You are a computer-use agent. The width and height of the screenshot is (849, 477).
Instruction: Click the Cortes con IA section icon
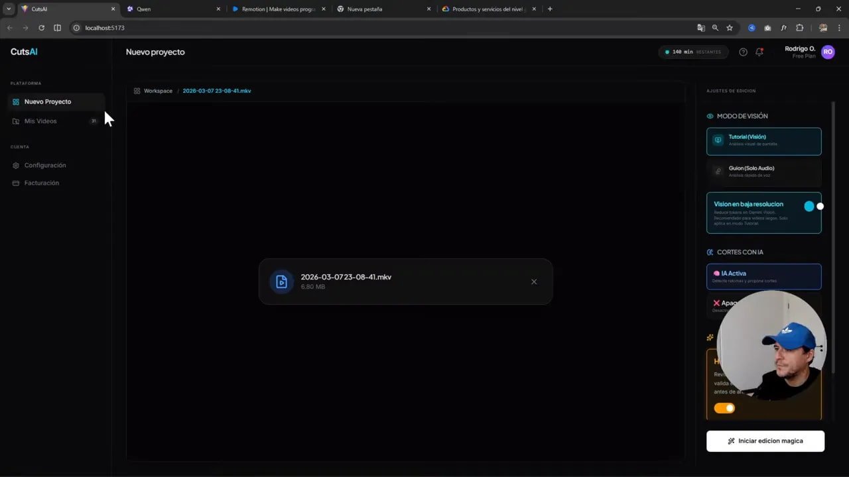[x=710, y=252]
